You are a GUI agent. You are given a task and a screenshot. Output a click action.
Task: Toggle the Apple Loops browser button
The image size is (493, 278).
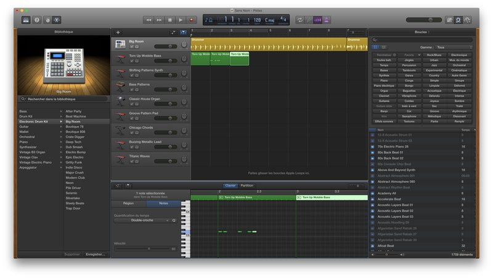[458, 20]
